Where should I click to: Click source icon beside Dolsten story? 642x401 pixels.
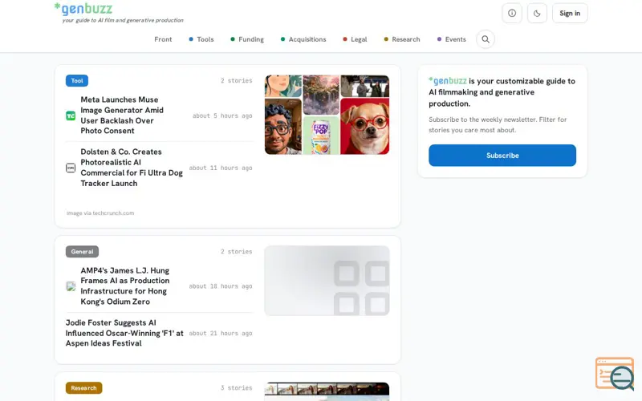71,168
